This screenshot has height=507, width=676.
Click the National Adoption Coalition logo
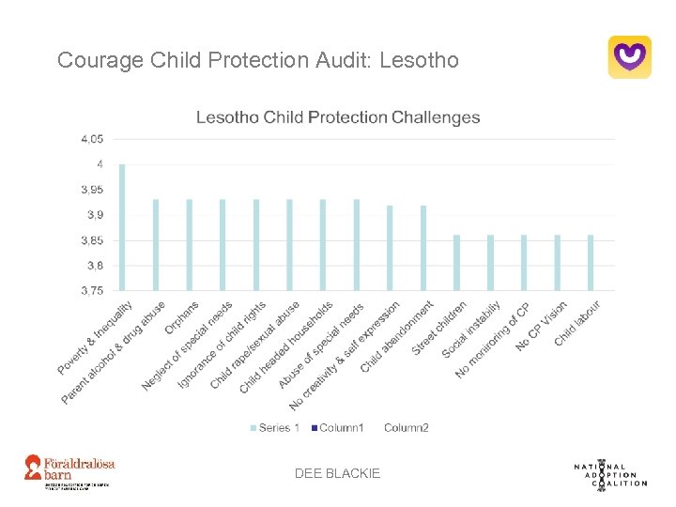click(609, 474)
